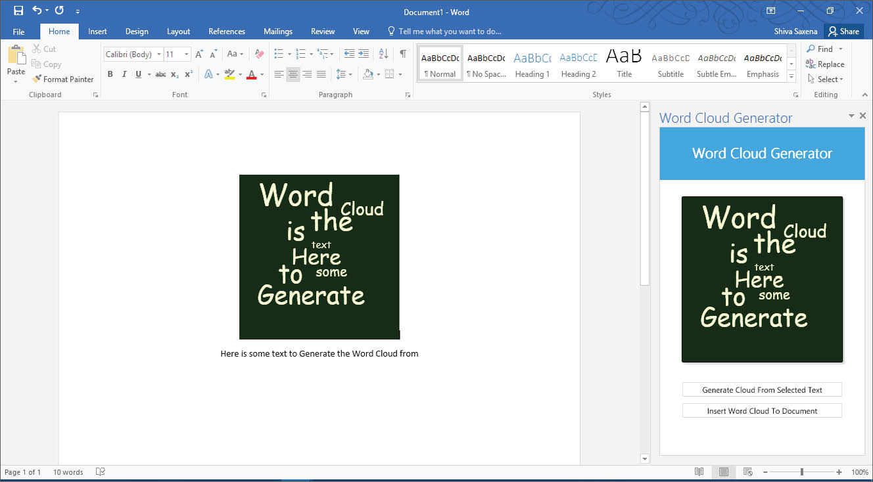Click the Sort icon in Paragraph group

point(384,54)
